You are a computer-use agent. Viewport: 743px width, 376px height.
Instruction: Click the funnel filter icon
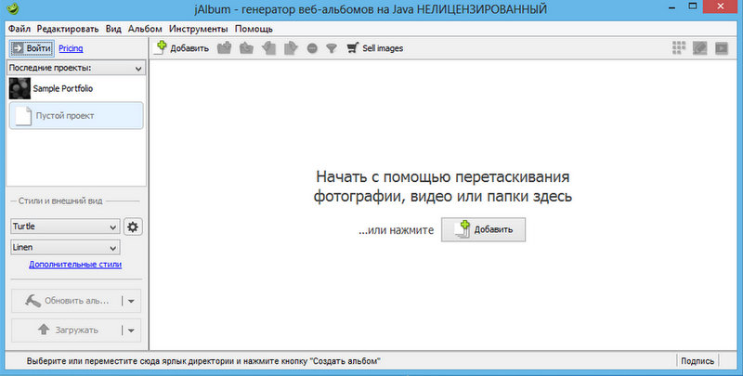[332, 48]
